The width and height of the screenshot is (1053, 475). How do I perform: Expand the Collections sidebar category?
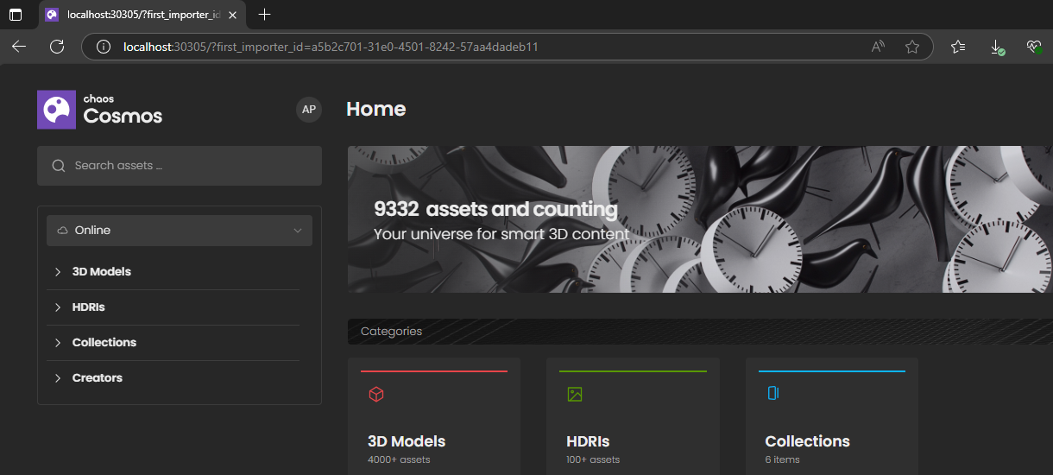click(58, 343)
